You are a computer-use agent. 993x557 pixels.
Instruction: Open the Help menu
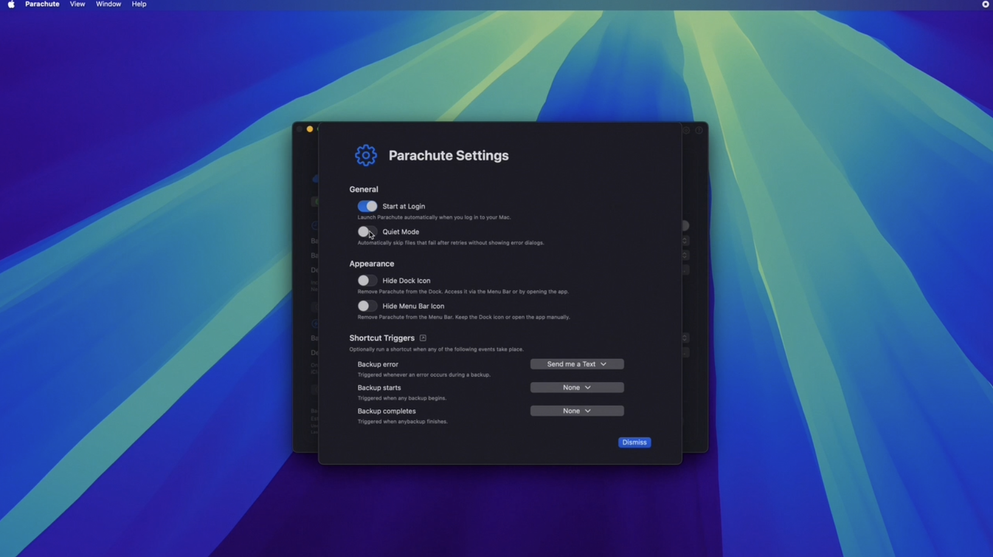click(139, 4)
